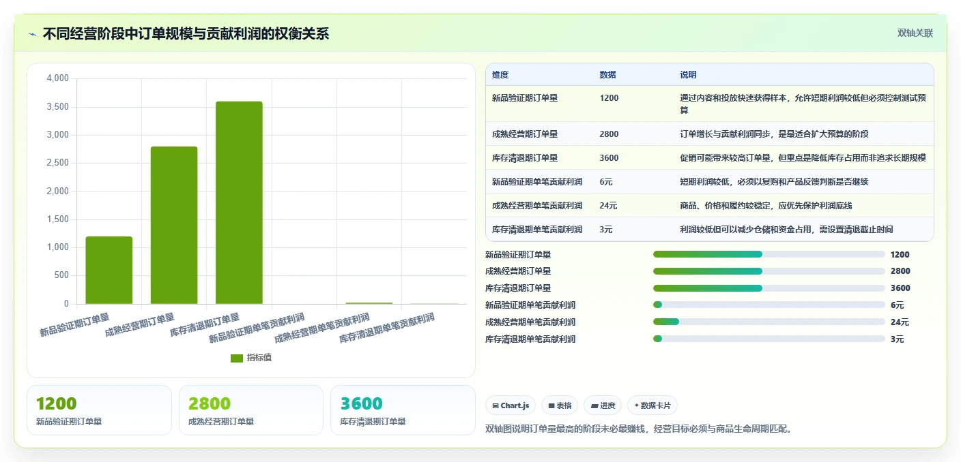This screenshot has width=961, height=462.
Task: Click the table cell 库存清退期订单量
Action: tap(525, 158)
